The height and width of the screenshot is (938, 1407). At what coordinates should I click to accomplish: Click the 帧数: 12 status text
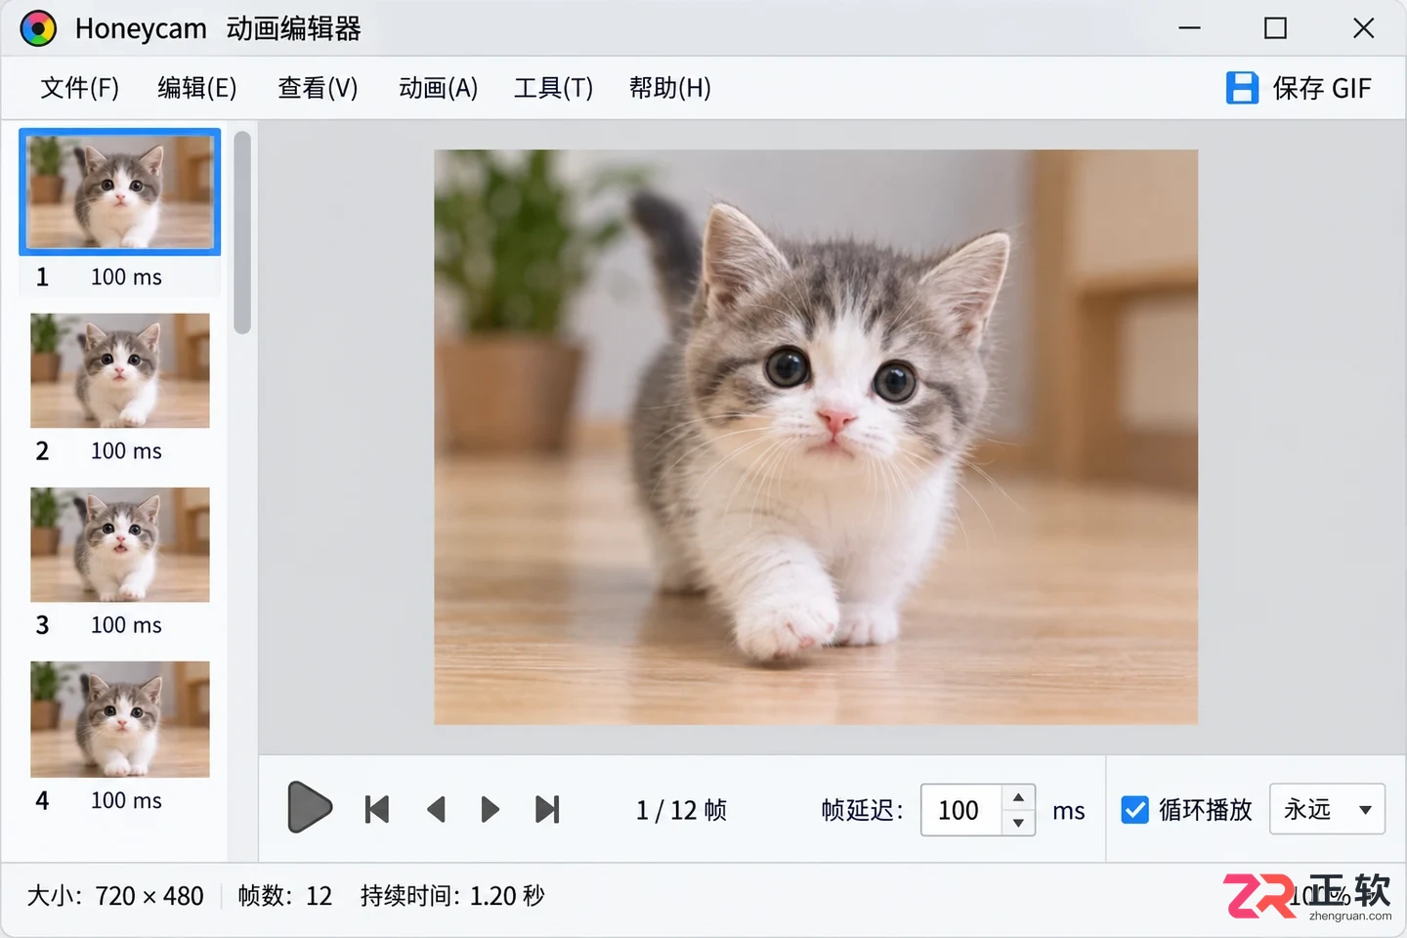[285, 896]
